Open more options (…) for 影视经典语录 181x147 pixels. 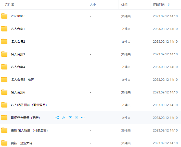pyautogui.click(x=83, y=118)
